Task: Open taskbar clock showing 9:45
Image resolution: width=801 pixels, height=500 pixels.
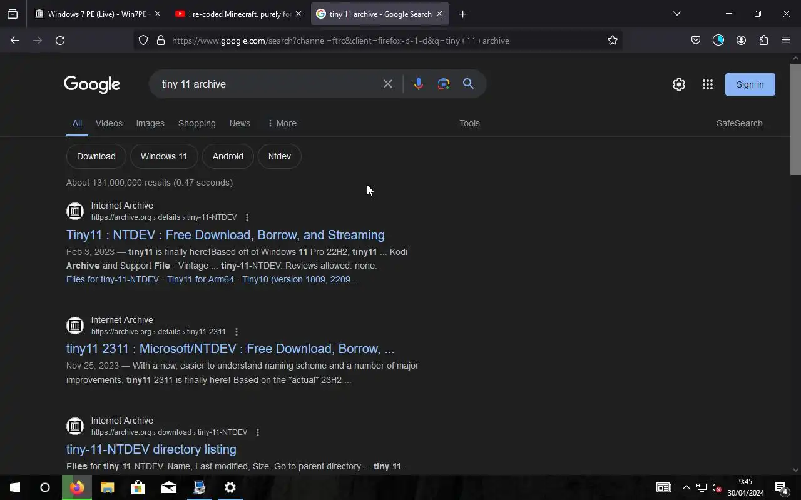Action: click(x=745, y=487)
